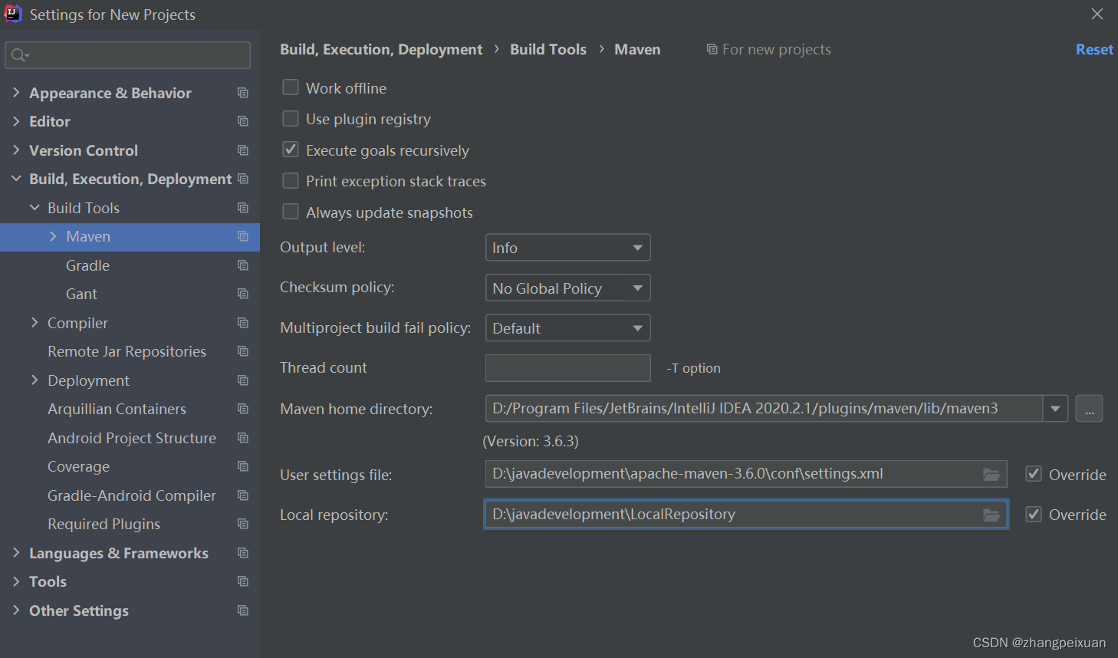Check Always update snapshots
Image resolution: width=1118 pixels, height=658 pixels.
coord(291,212)
